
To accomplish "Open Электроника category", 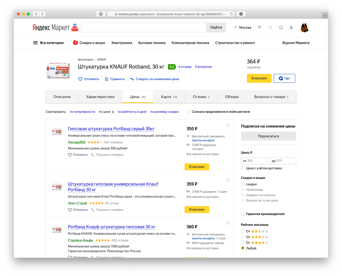I will tap(122, 43).
